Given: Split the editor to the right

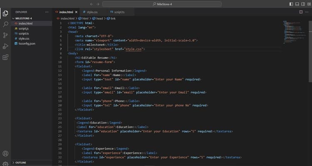Looking at the screenshot, I should 301,12.
